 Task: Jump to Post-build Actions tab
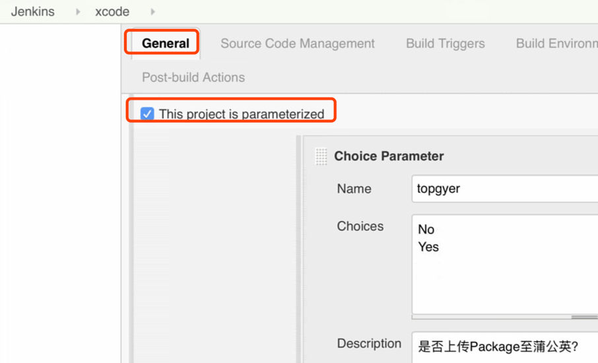coord(193,77)
